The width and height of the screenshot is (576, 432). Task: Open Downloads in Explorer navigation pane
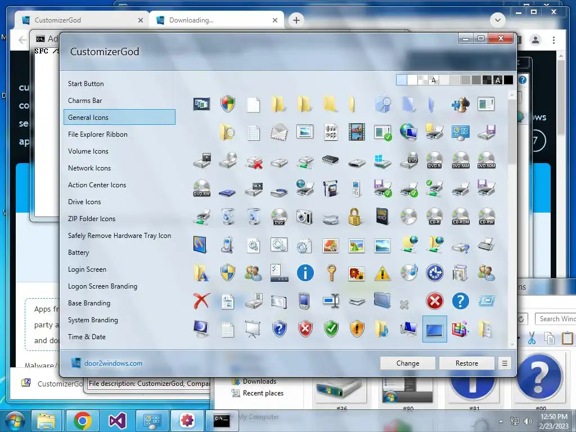coord(259,381)
